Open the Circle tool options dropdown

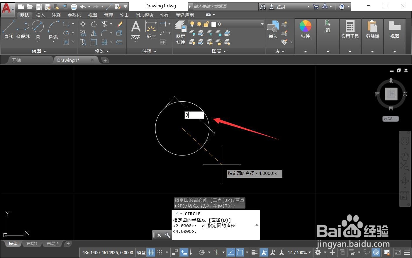38,42
